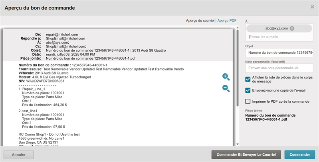The height and width of the screenshot is (162, 319).
Task: Click the abc@xyz.com recipient chip
Action: (x=275, y=28)
